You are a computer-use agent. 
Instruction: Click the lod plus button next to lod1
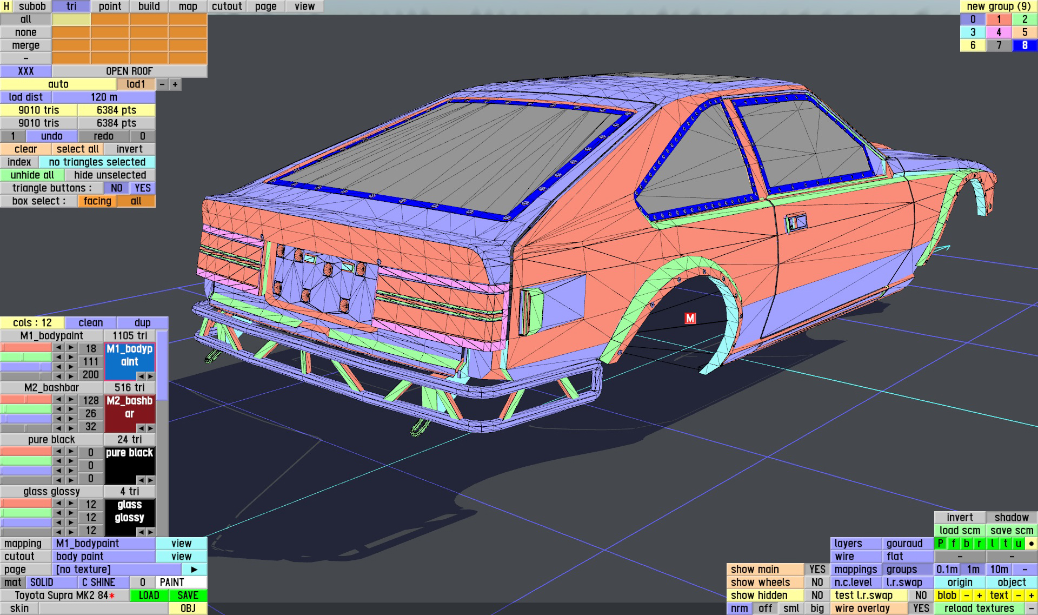[x=175, y=84]
